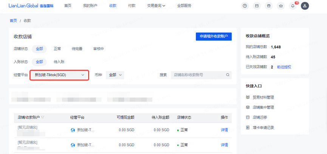Open the help question-mark icon
This screenshot has width=327, height=154.
pos(245,6)
